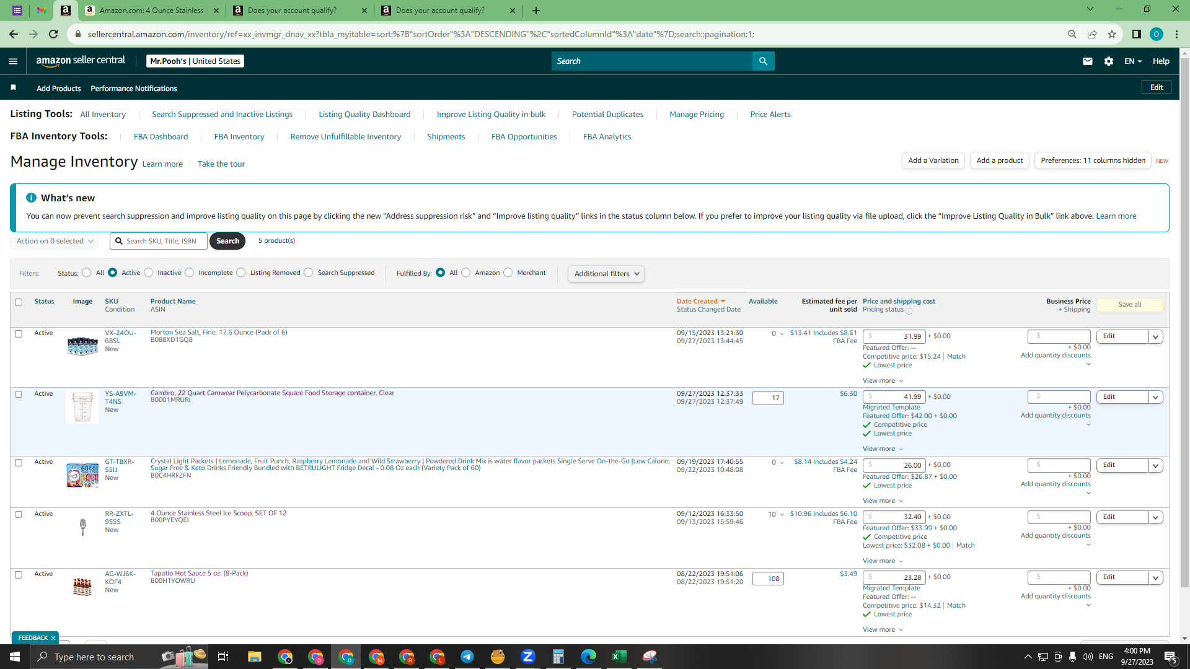
Task: Open Performance Notifications
Action: 134,89
